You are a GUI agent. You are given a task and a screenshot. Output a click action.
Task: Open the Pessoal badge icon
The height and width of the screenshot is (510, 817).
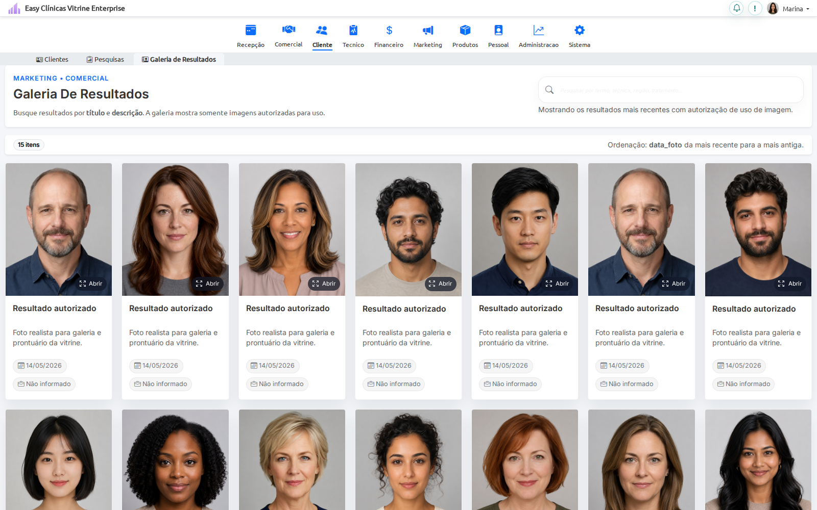coord(498,30)
